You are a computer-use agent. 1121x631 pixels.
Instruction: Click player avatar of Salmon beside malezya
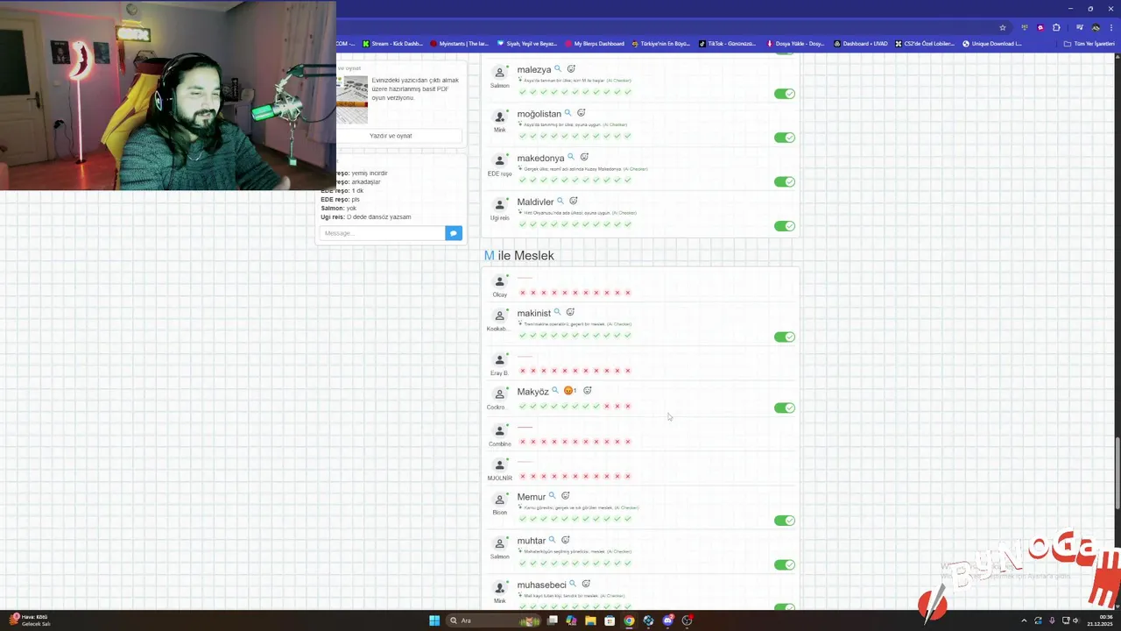coord(500,73)
